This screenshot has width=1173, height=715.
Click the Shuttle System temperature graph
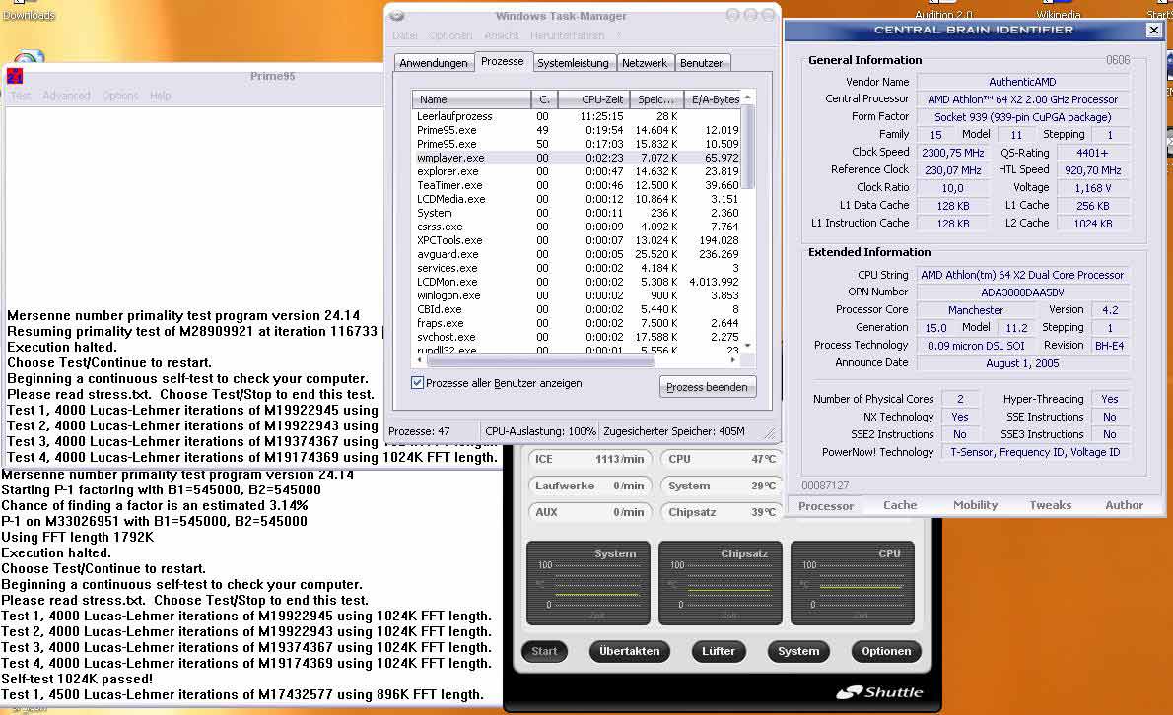tap(588, 583)
